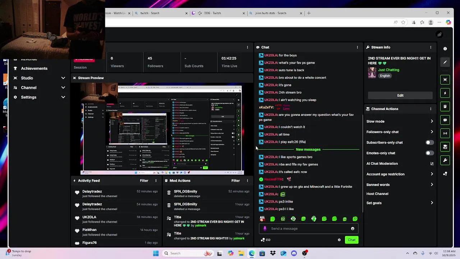Image resolution: width=460 pixels, height=259 pixels.
Task: Open Account age restriction chevron
Action: (432, 174)
